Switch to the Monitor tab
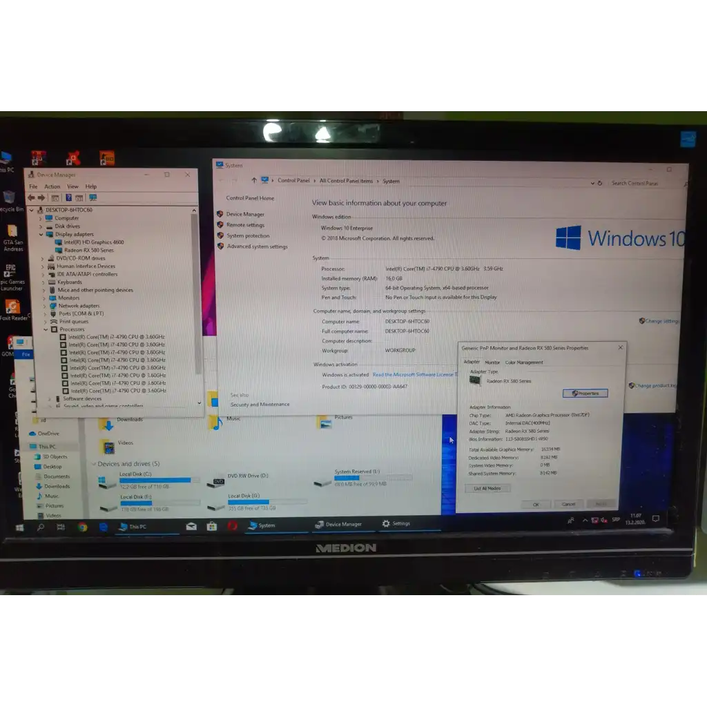This screenshot has width=707, height=707. pos(492,362)
